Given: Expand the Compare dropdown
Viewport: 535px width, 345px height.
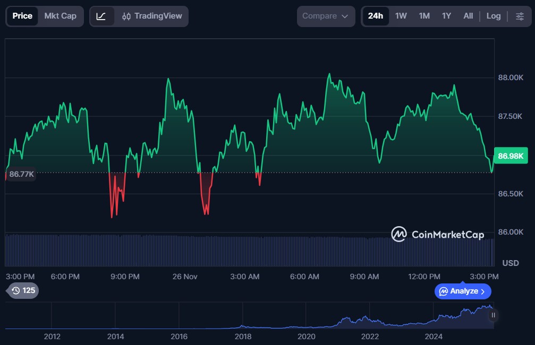Looking at the screenshot, I should (325, 16).
